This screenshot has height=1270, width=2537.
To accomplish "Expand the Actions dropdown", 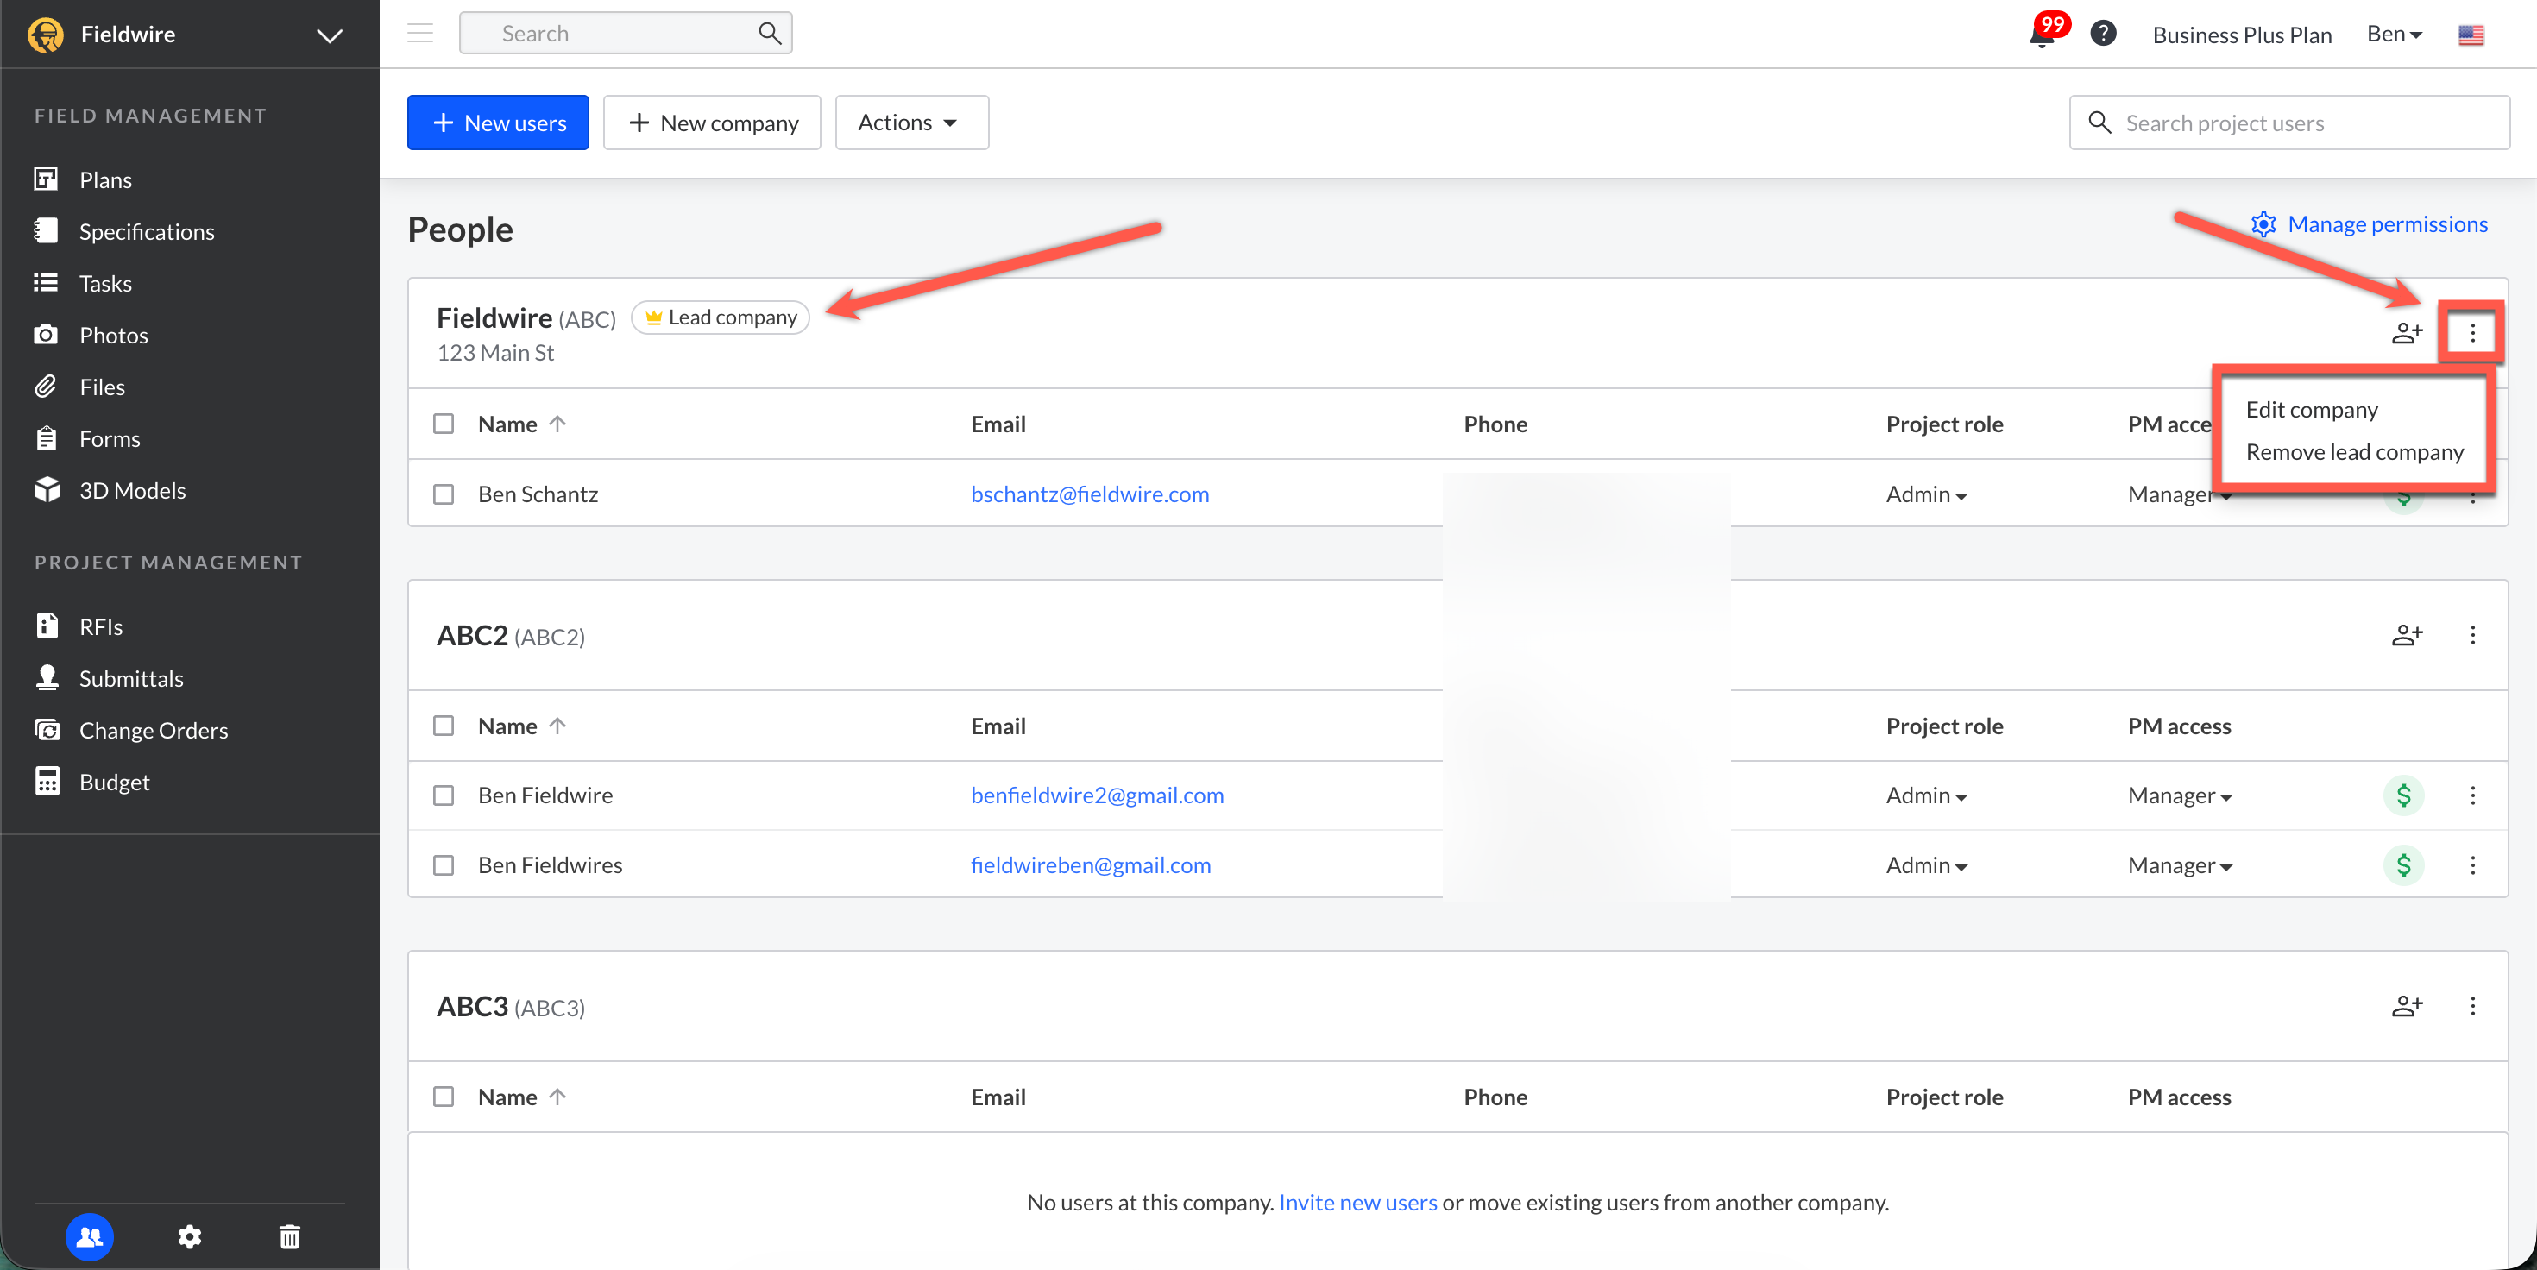I will 911,123.
